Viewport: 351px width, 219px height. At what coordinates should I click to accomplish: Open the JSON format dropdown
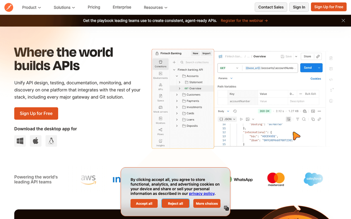coord(227,119)
